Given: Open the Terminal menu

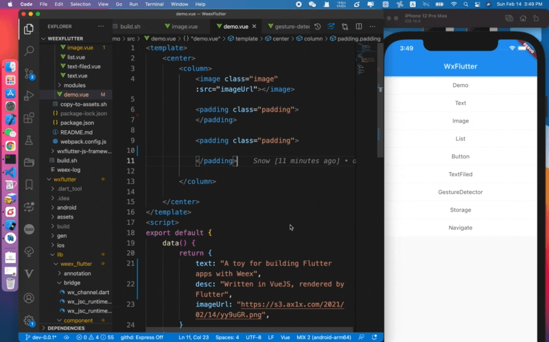Looking at the screenshot, I should point(154,4).
